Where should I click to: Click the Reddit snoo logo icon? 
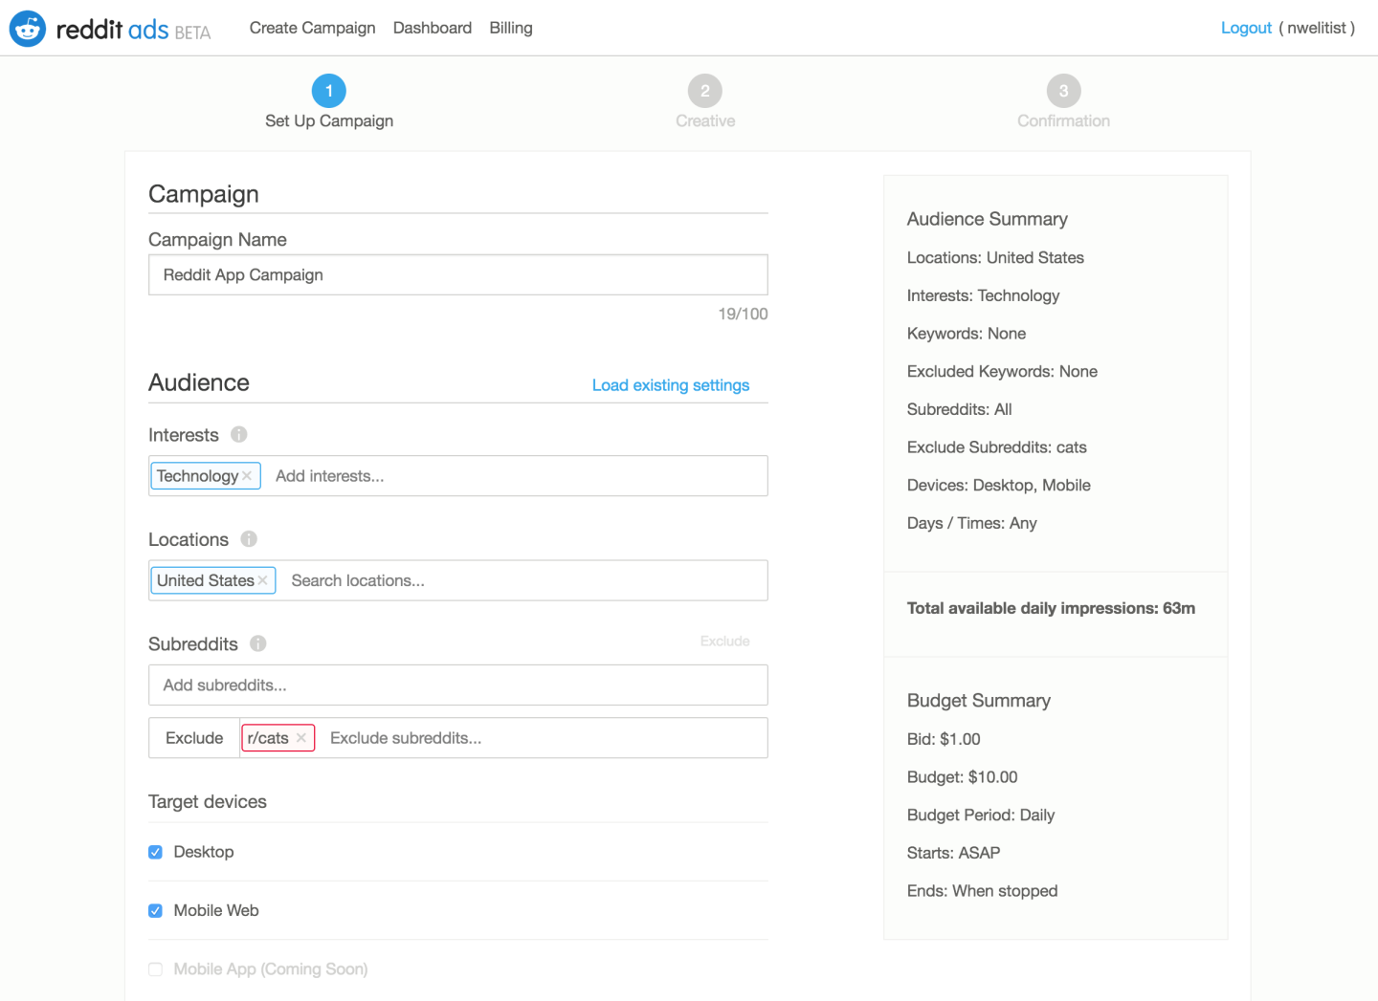click(x=28, y=29)
